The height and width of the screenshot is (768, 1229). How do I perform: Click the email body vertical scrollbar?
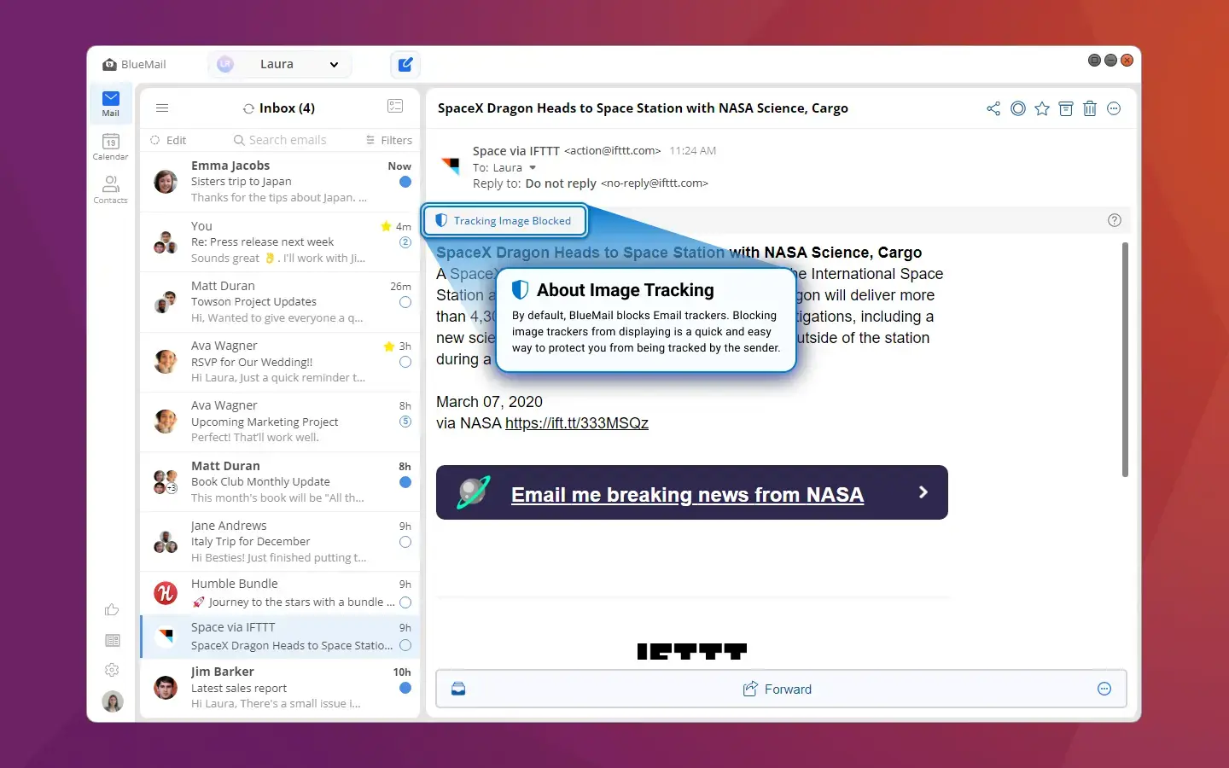point(1125,359)
